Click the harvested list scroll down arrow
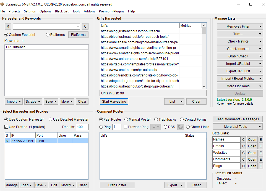The width and height of the screenshot is (266, 191). tap(204, 86)
